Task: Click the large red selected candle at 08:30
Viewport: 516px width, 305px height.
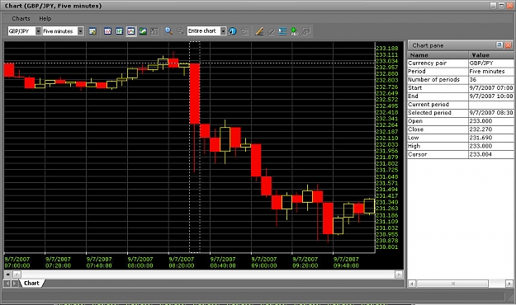Action: (195, 94)
